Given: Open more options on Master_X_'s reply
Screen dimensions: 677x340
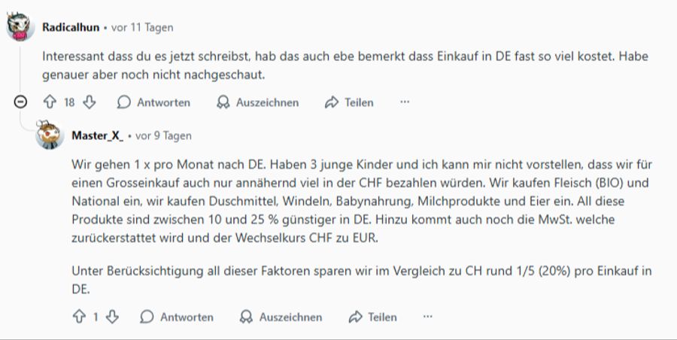Looking at the screenshot, I should click(428, 317).
